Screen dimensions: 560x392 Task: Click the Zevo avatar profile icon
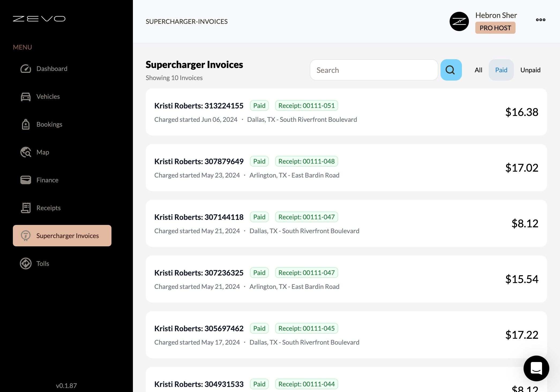click(x=459, y=21)
